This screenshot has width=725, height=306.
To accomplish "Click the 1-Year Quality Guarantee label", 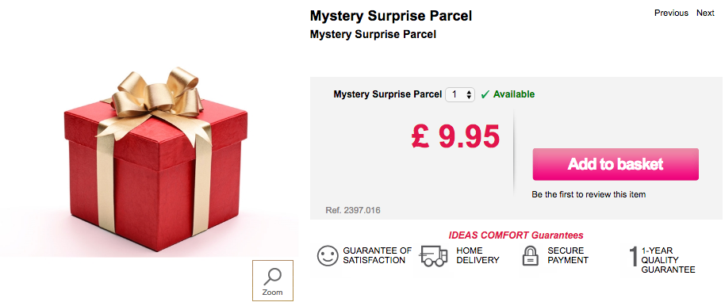I will click(x=668, y=260).
